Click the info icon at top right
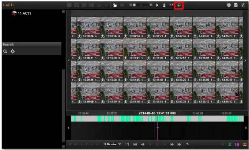 coord(243,5)
